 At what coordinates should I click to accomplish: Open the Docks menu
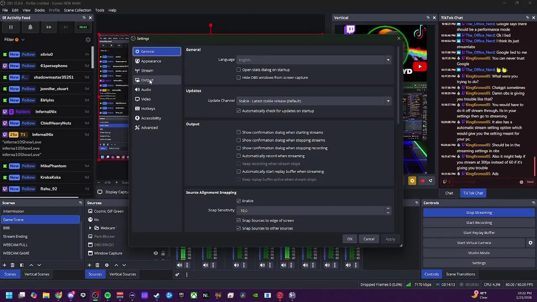39,10
